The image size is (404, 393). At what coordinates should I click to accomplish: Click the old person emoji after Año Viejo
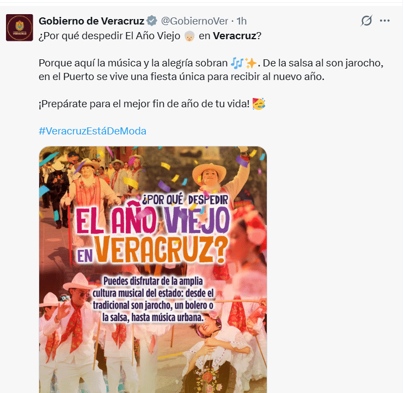[x=189, y=36]
